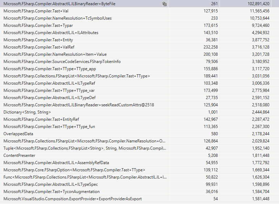Select the OverlappedData row
The width and height of the screenshot is (279, 204).
[139, 133]
